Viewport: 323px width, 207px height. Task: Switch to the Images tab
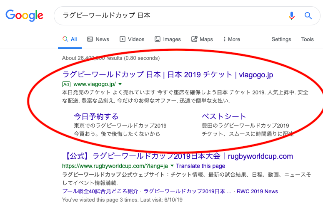tap(168, 39)
